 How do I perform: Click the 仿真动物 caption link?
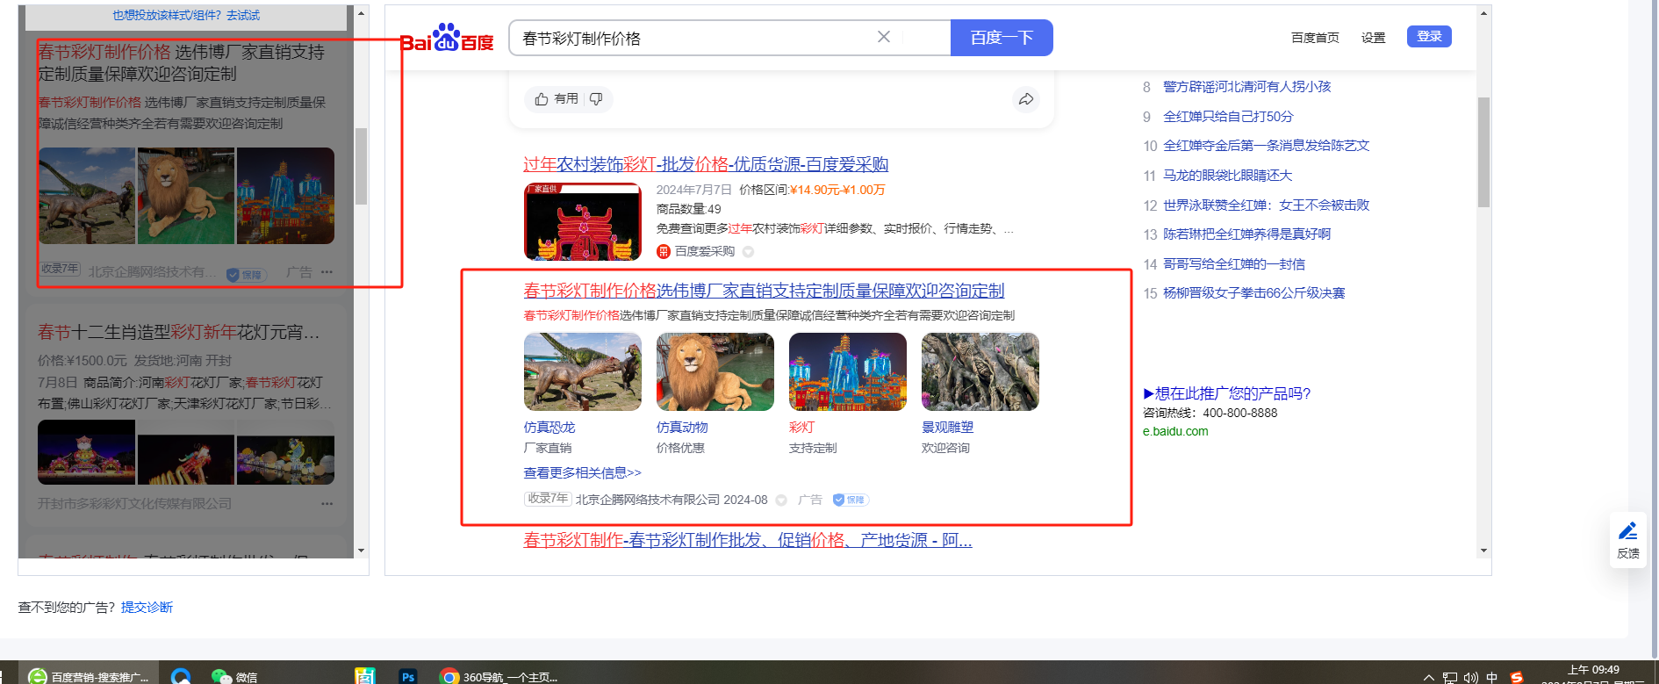(682, 428)
